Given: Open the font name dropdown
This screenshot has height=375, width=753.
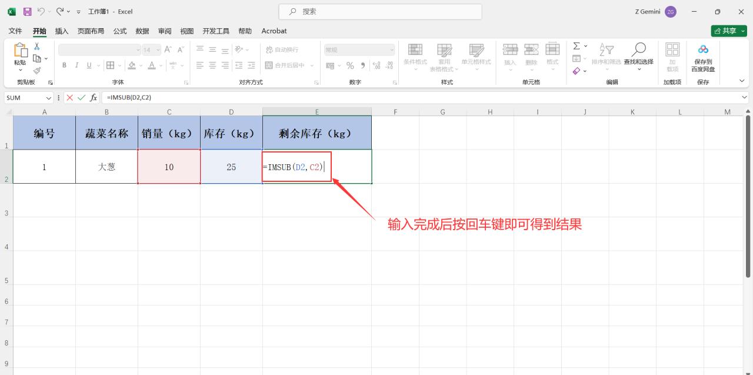Looking at the screenshot, I should click(138, 50).
